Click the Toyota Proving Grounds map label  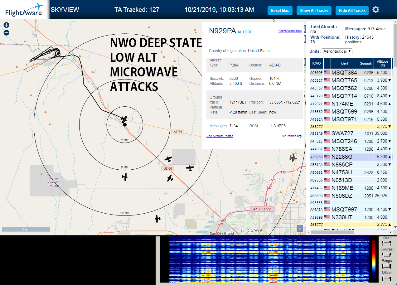pos(53,182)
